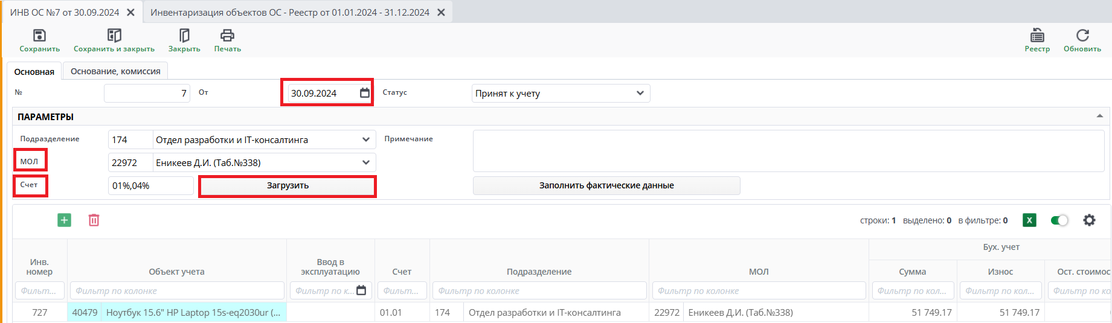Viewport: 1112px width, 323px height.
Task: Switch to Инвентаризация объектов ОС registry tab
Action: [x=290, y=12]
